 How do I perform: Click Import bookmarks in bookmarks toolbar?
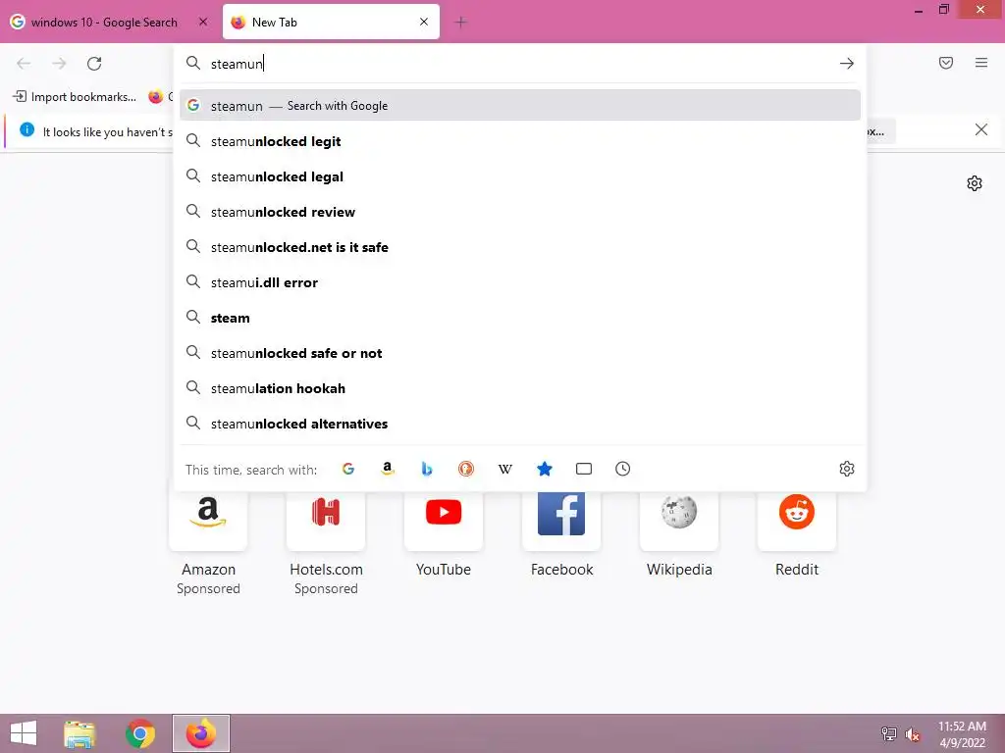point(75,97)
